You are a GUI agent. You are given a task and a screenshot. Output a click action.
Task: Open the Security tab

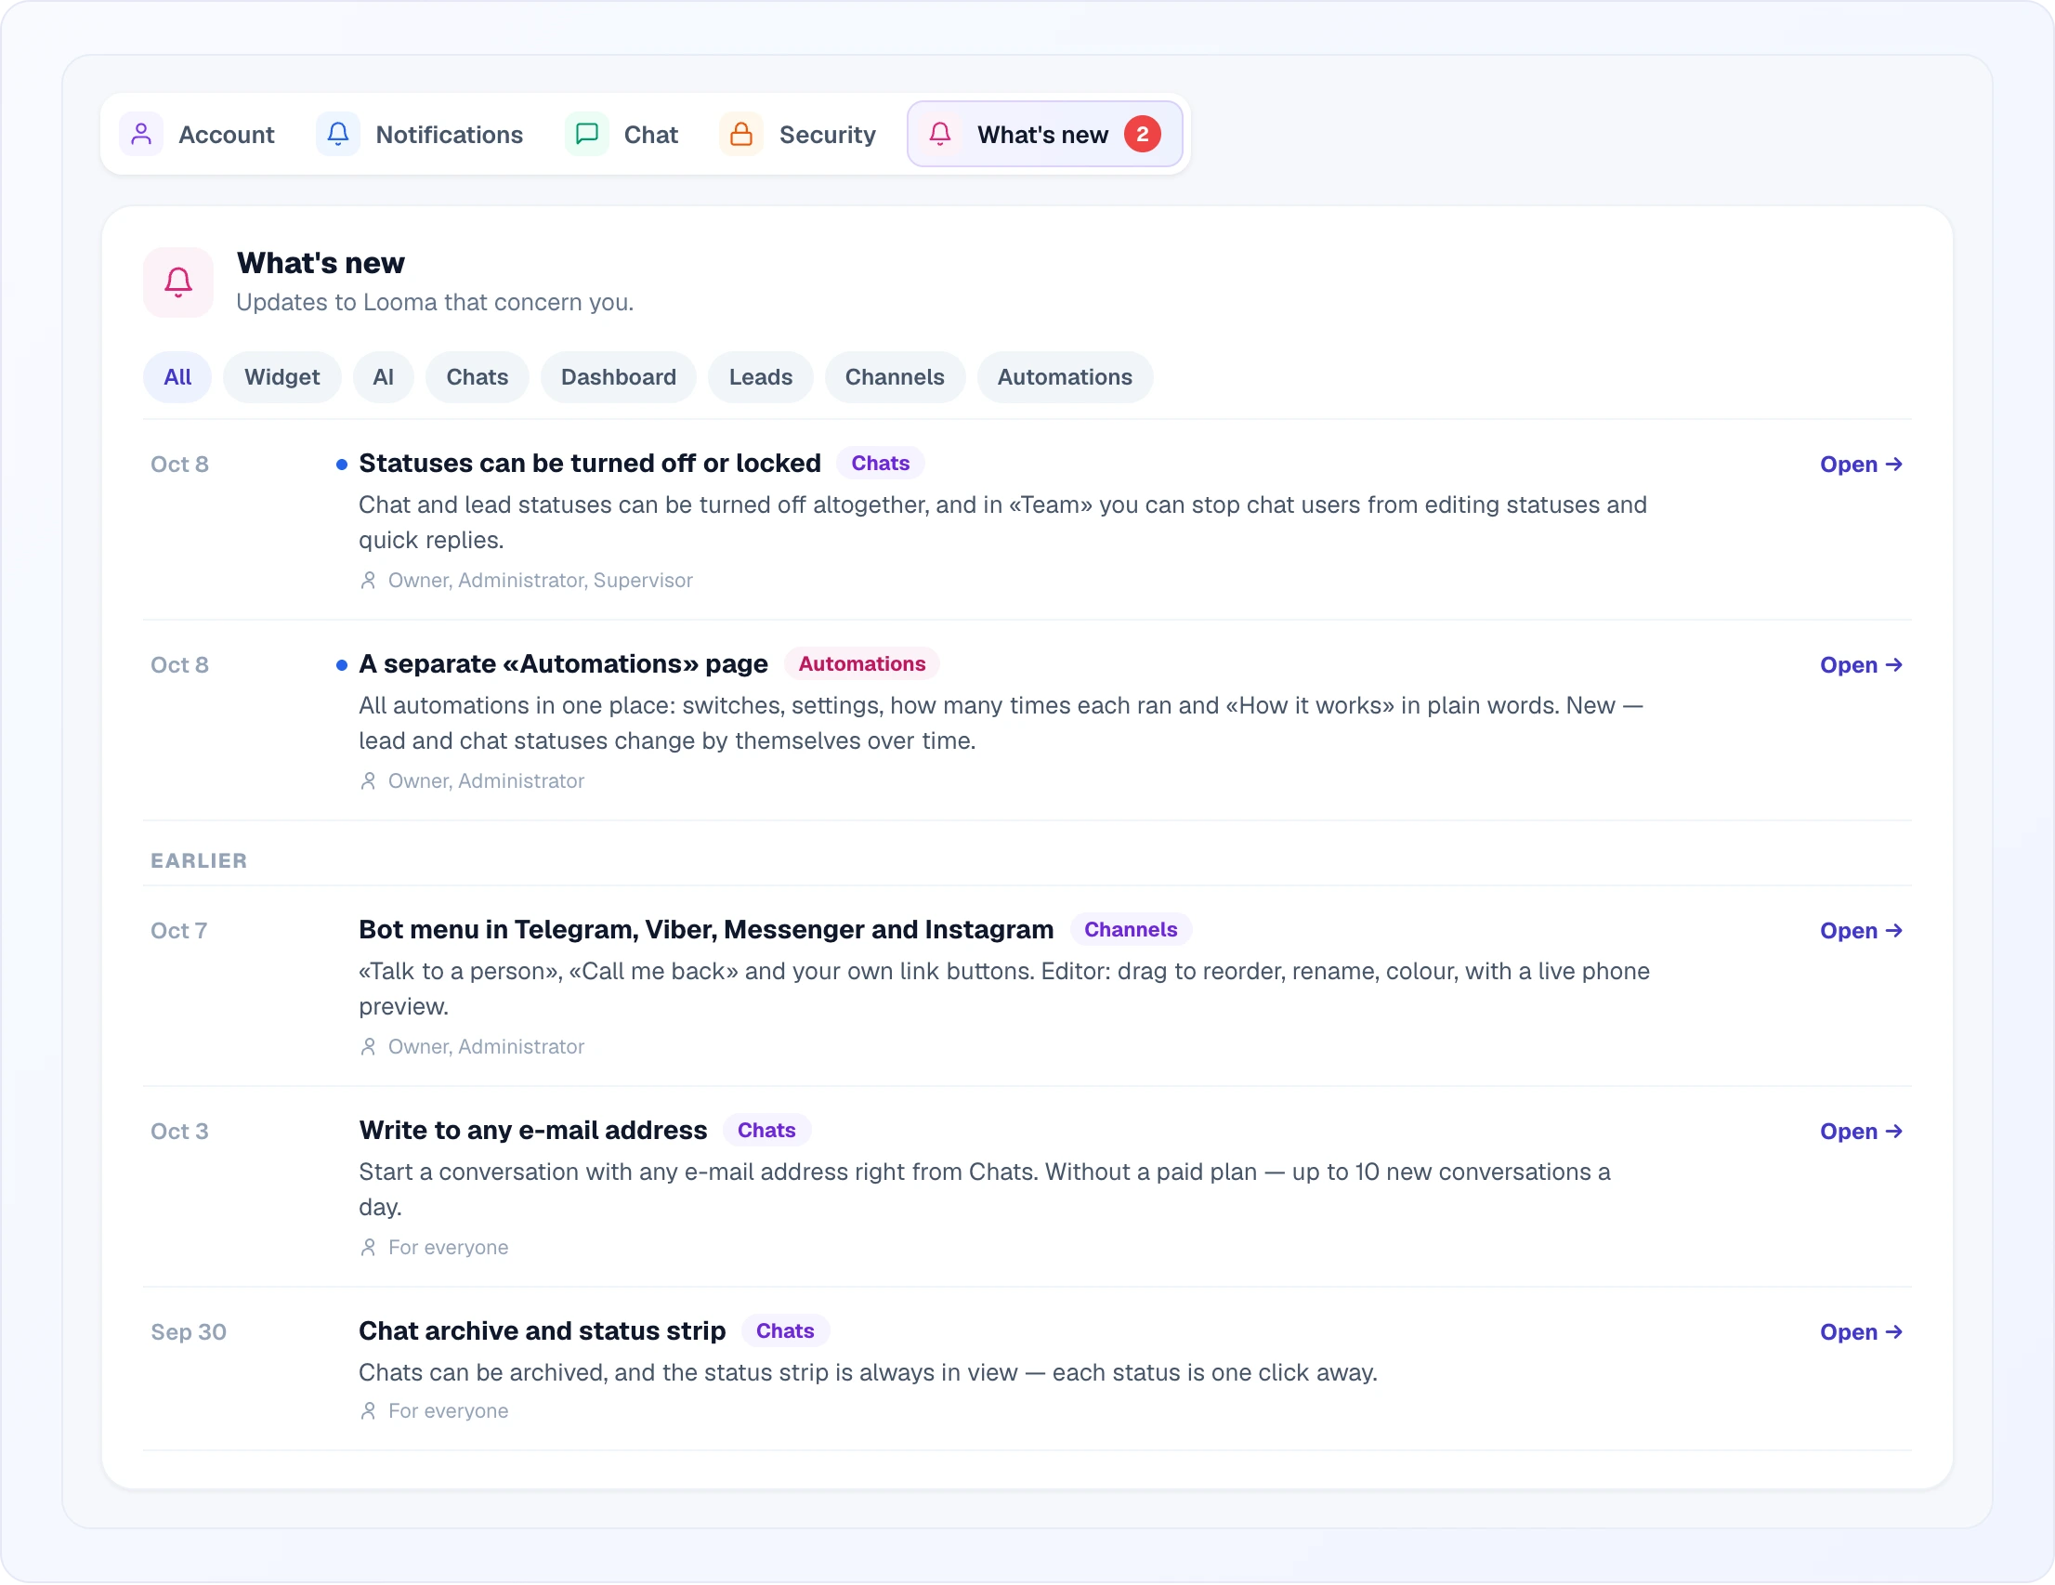point(798,135)
